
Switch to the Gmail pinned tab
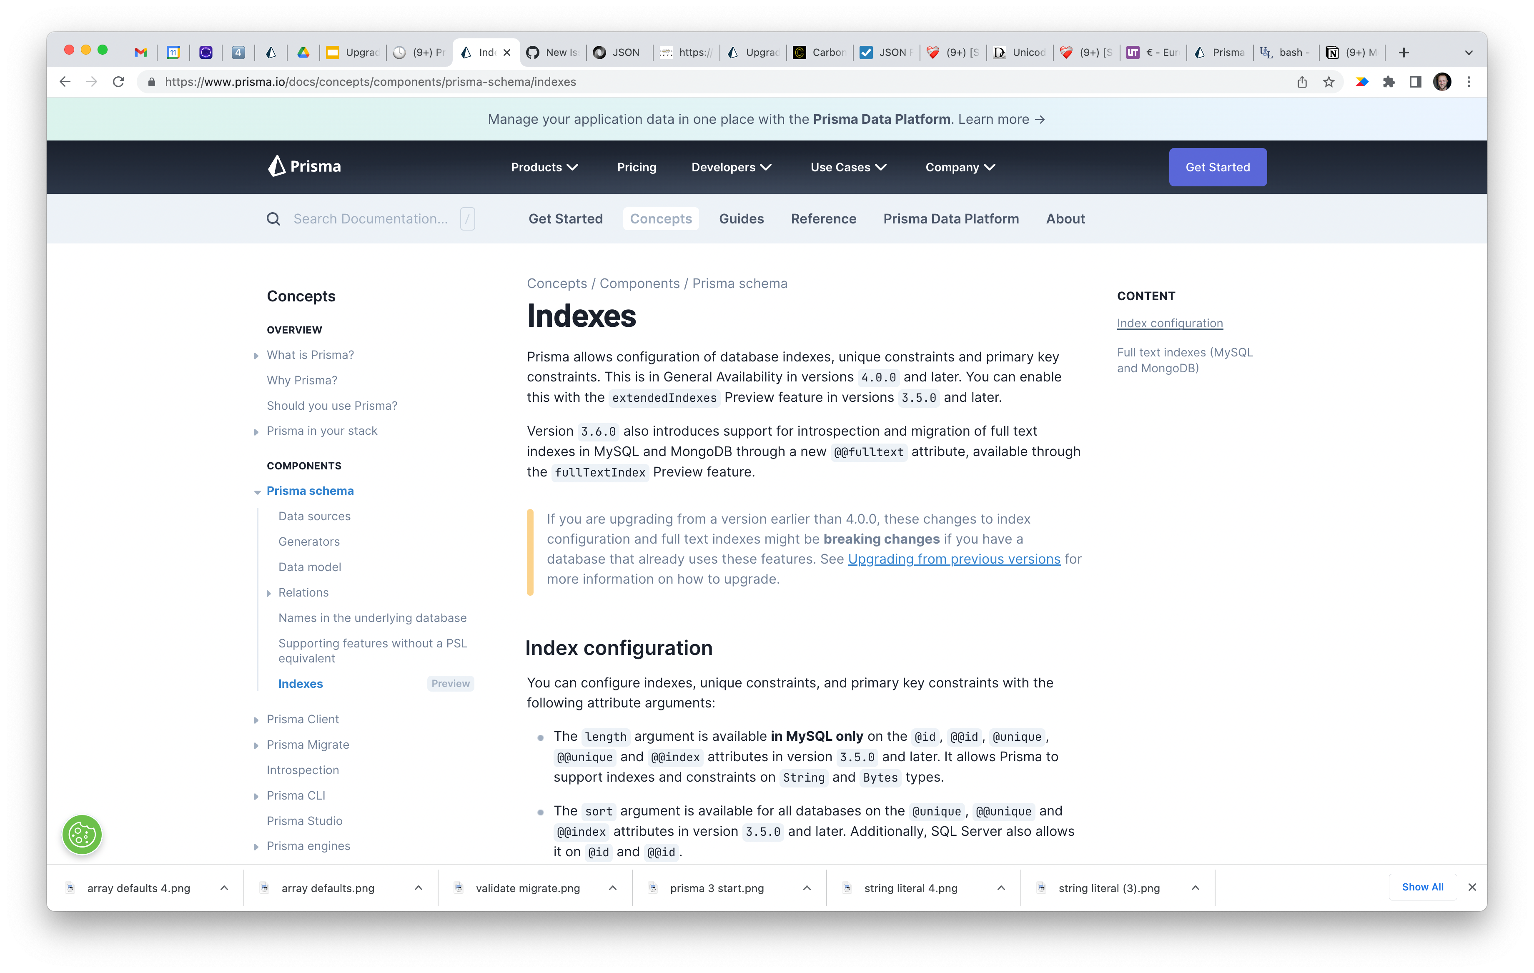point(141,52)
